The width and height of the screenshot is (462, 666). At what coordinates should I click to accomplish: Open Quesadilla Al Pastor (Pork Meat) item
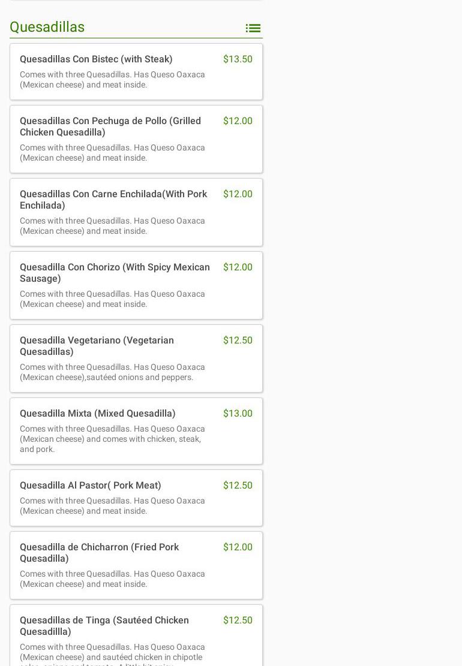pyautogui.click(x=136, y=498)
